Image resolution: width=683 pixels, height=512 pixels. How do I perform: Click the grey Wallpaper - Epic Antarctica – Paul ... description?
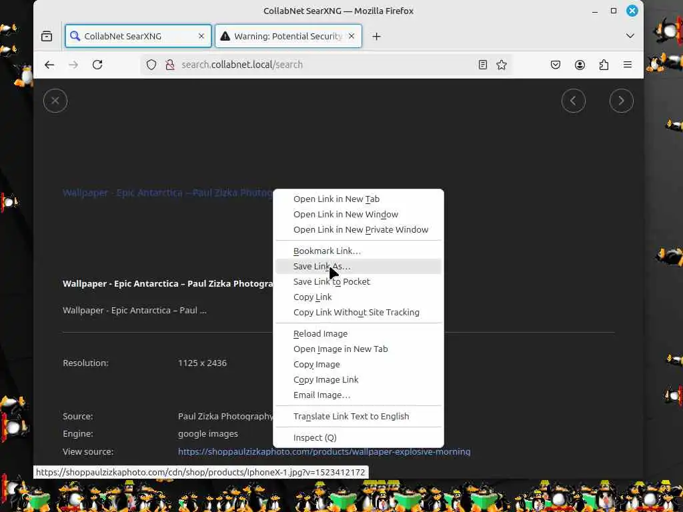(135, 311)
